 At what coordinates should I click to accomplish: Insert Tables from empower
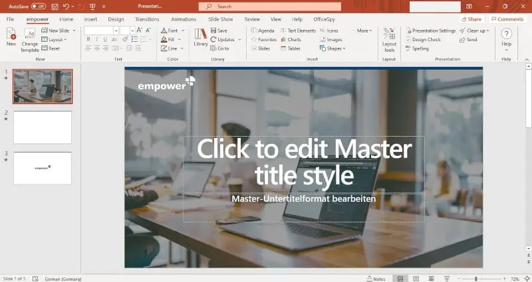coord(291,48)
